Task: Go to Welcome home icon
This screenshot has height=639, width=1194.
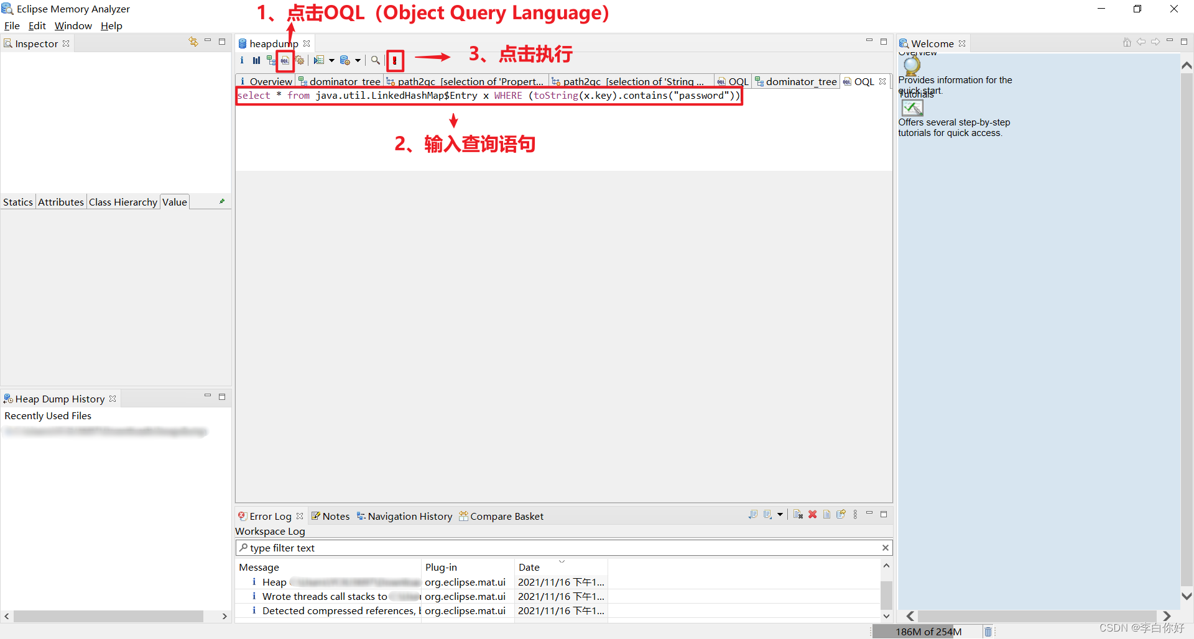Action: coord(1127,42)
